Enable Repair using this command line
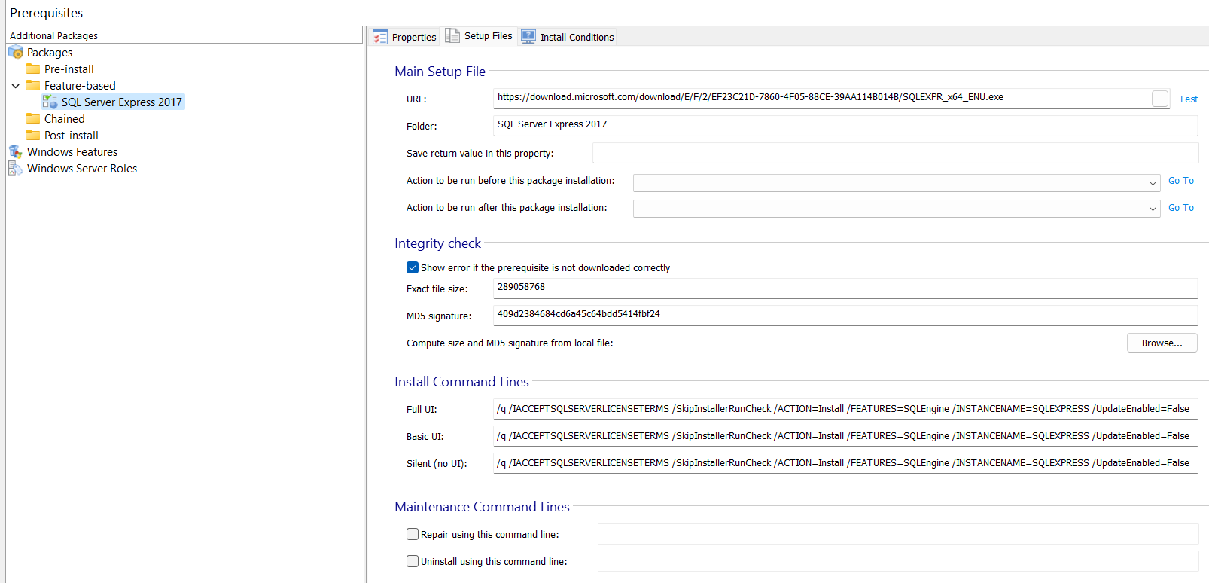This screenshot has height=583, width=1209. (x=413, y=534)
